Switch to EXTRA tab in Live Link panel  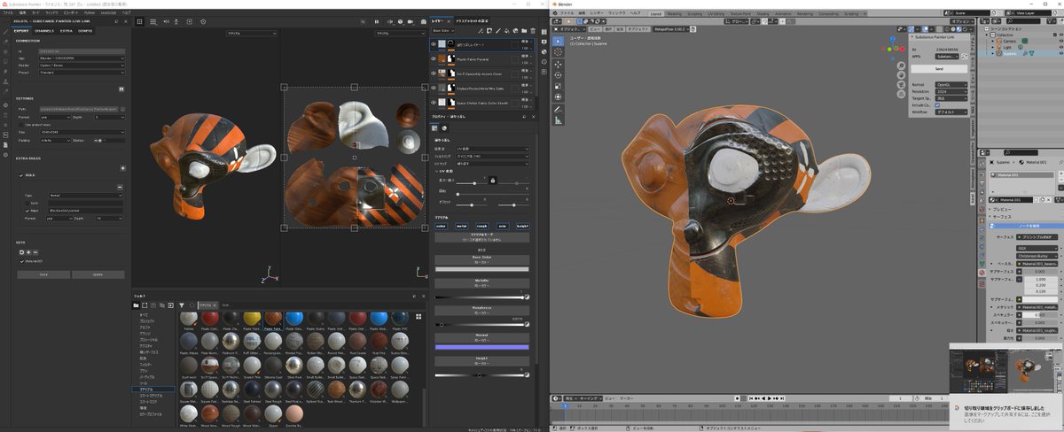(66, 30)
